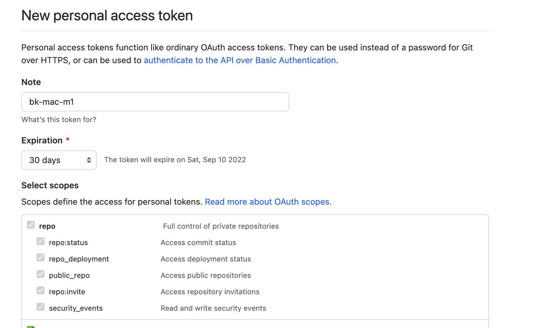
Task: Click the 'repo:invite' scope name text
Action: point(67,292)
